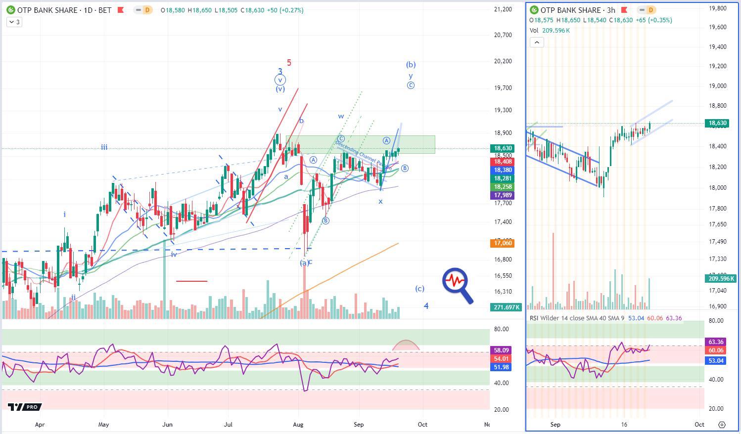Image resolution: width=741 pixels, height=434 pixels.
Task: Open chart settings via hexagon gear icon
Action: [722, 425]
